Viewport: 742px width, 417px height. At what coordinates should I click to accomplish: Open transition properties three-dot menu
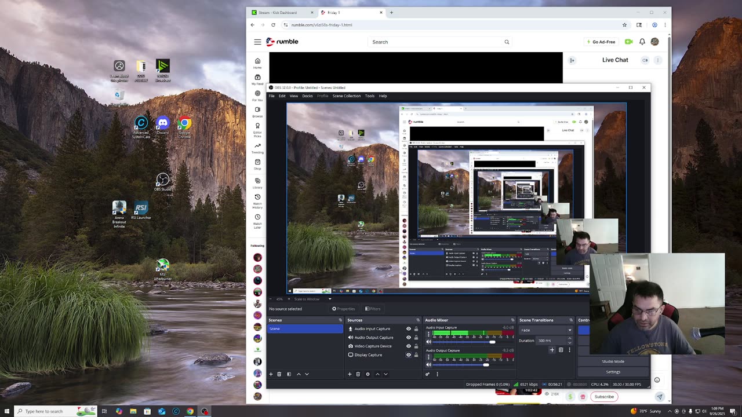click(x=569, y=350)
